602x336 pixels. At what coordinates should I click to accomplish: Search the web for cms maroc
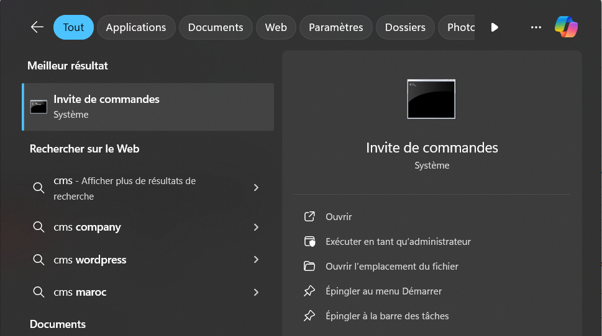[81, 292]
